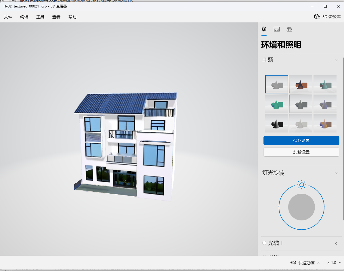The height and width of the screenshot is (271, 344).
Task: Select the orange and dark blue theme thumbnail
Action: [x=301, y=84]
